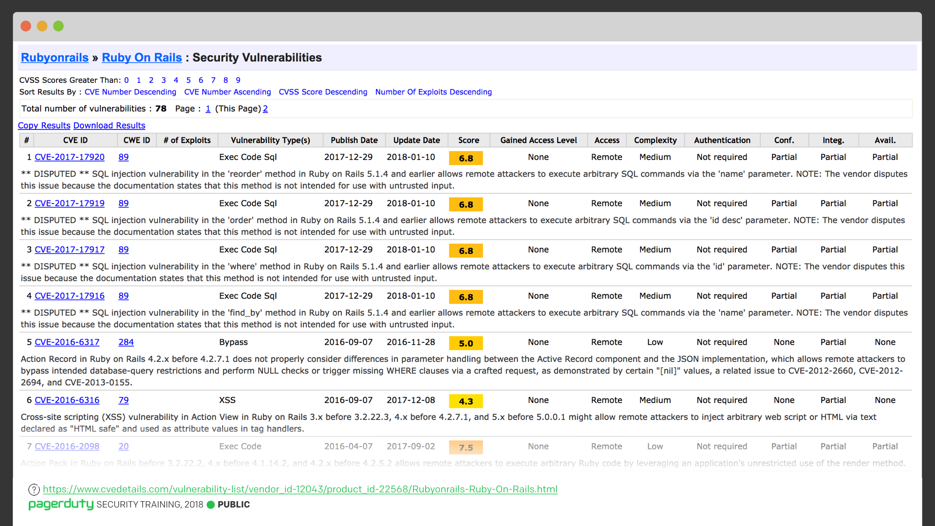Click the Authentication column header

pos(722,140)
